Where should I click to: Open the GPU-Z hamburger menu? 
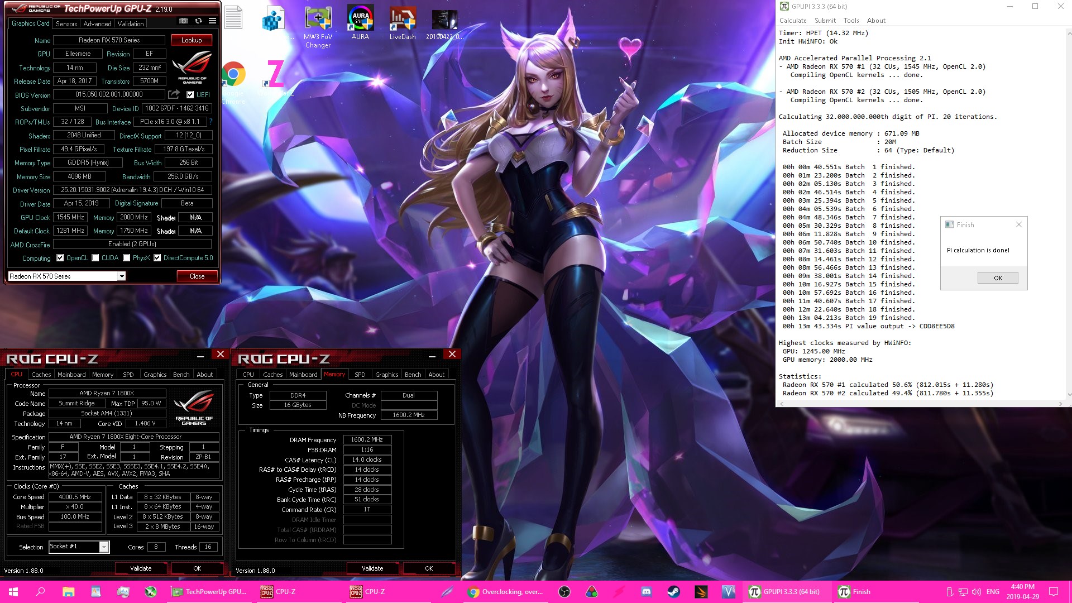212,21
